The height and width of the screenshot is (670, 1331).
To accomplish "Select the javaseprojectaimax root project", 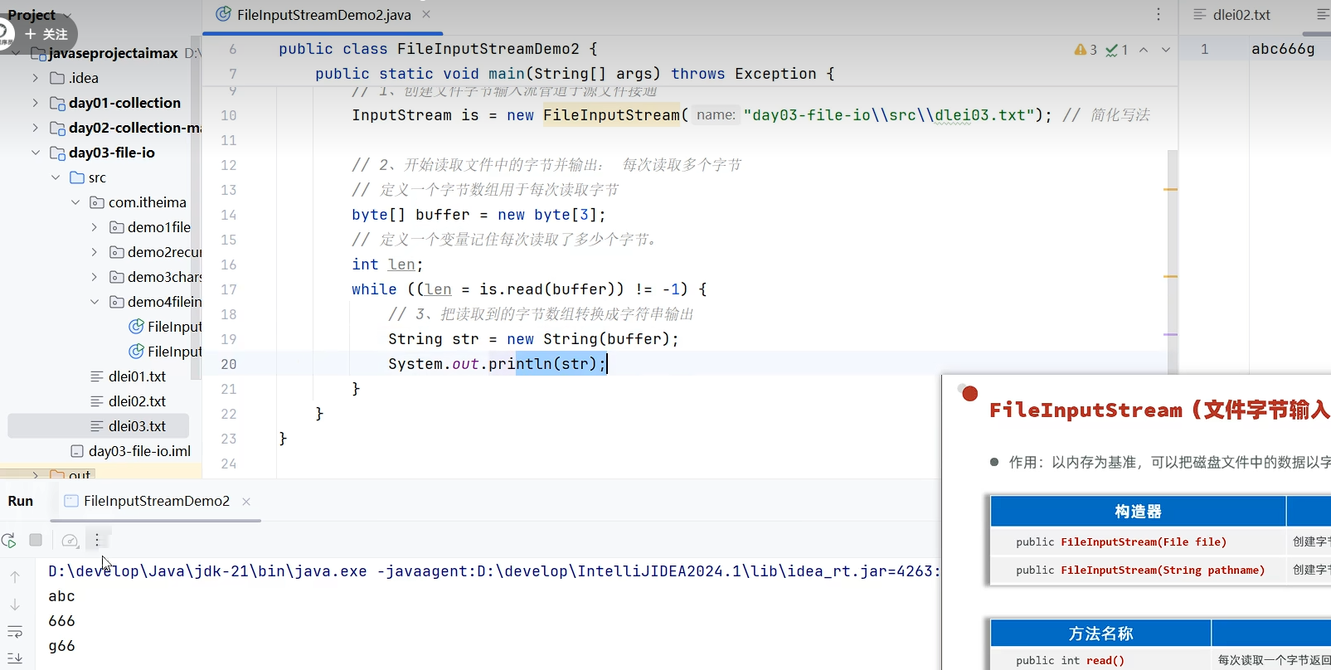I will tap(113, 53).
